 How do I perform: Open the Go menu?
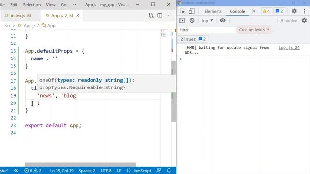[x=63, y=4]
